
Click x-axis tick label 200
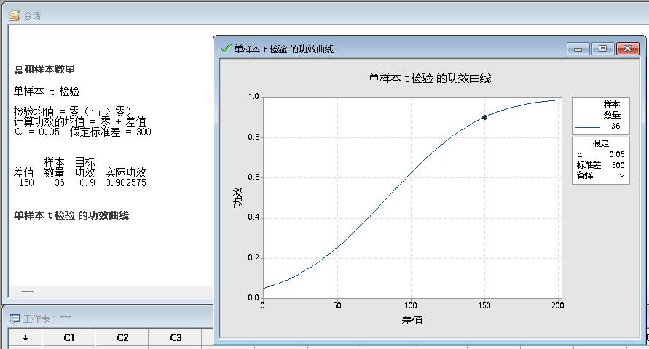(x=557, y=305)
